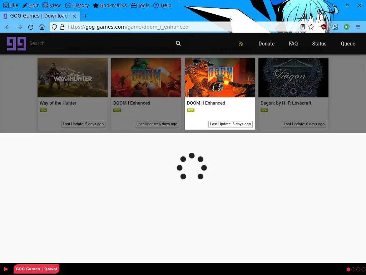Open the green B+ extension
366x275 pixels.
tap(347, 27)
